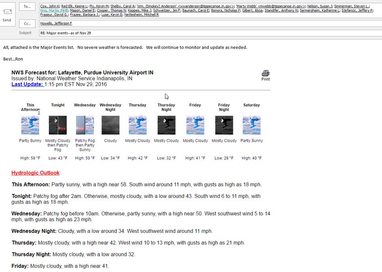Click Wednesday fog then sunny weather icon
382x272 pixels.
click(85, 125)
